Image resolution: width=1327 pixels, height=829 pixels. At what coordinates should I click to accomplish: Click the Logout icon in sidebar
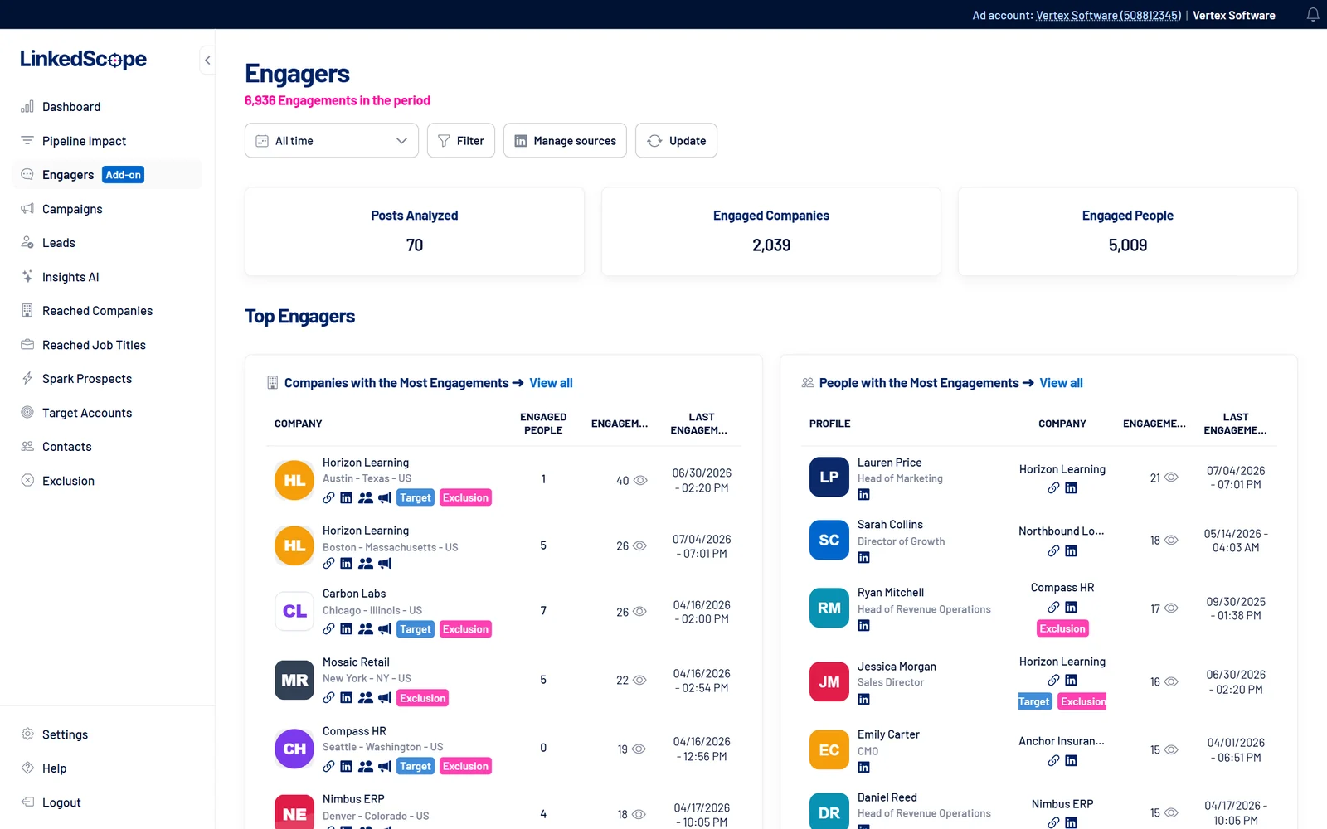pyautogui.click(x=27, y=802)
